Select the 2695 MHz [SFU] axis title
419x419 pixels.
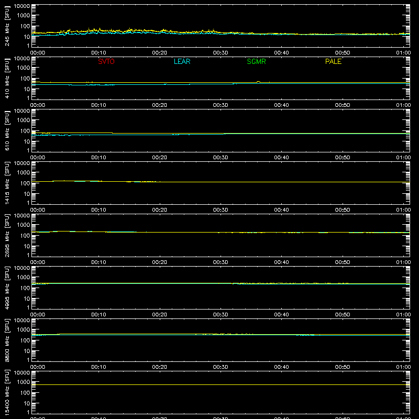(7, 235)
